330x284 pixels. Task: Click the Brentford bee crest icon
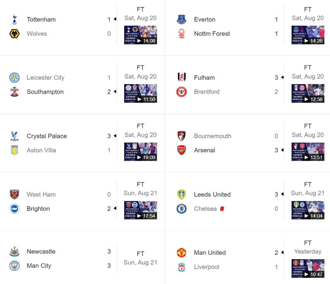182,92
